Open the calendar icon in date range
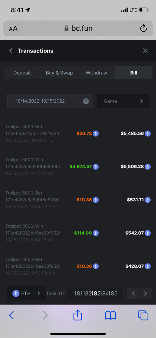This screenshot has height=338, width=156. [86, 101]
